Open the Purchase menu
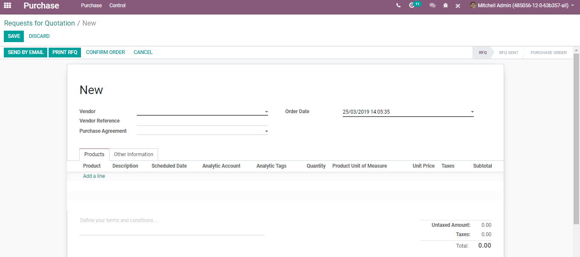This screenshot has height=257, width=580. [x=91, y=6]
